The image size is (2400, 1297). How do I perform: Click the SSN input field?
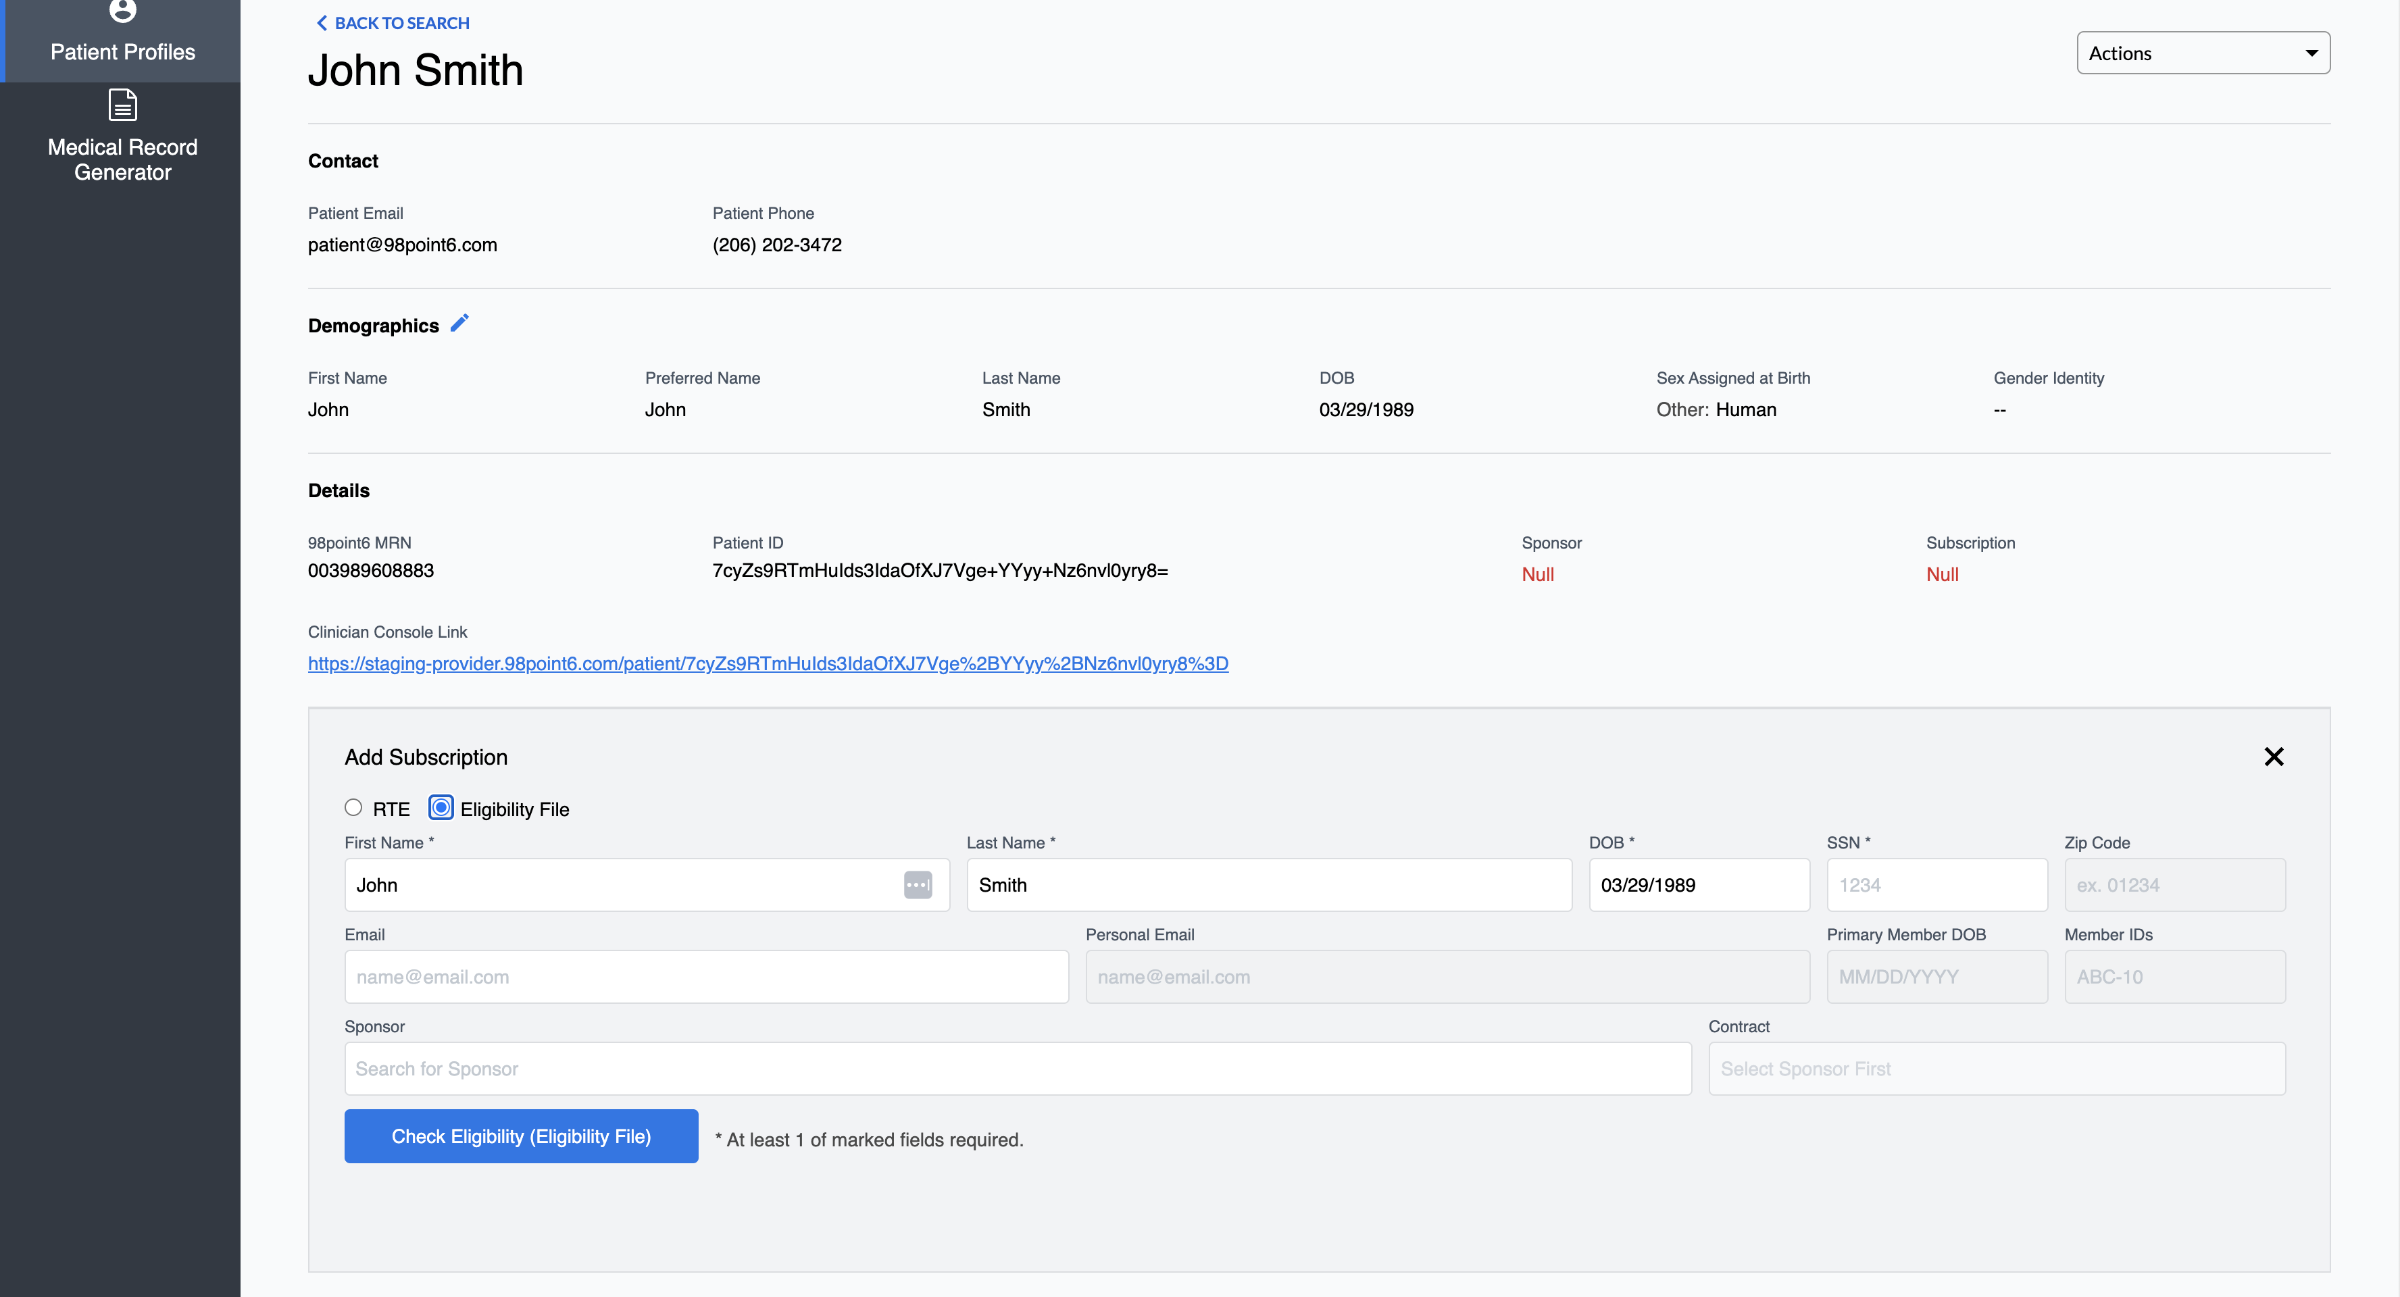pos(1937,885)
